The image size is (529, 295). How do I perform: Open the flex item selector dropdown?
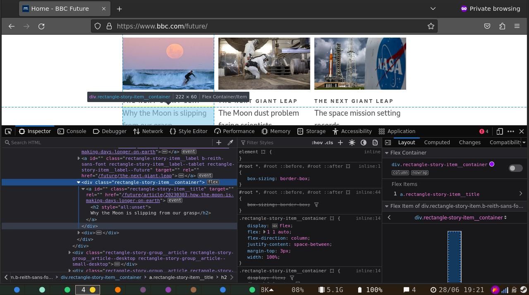tap(460, 217)
